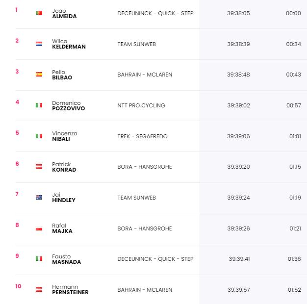Viewport: 307px width, 304px height.
Task: Click the Spain flag beside Pello Bilbao
Action: click(39, 75)
